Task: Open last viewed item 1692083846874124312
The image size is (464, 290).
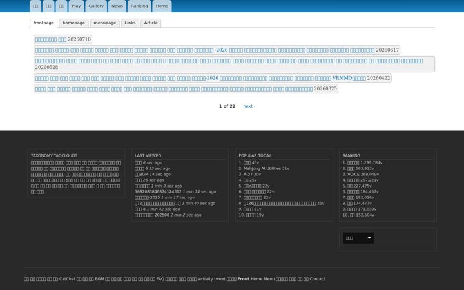Action: (x=158, y=192)
